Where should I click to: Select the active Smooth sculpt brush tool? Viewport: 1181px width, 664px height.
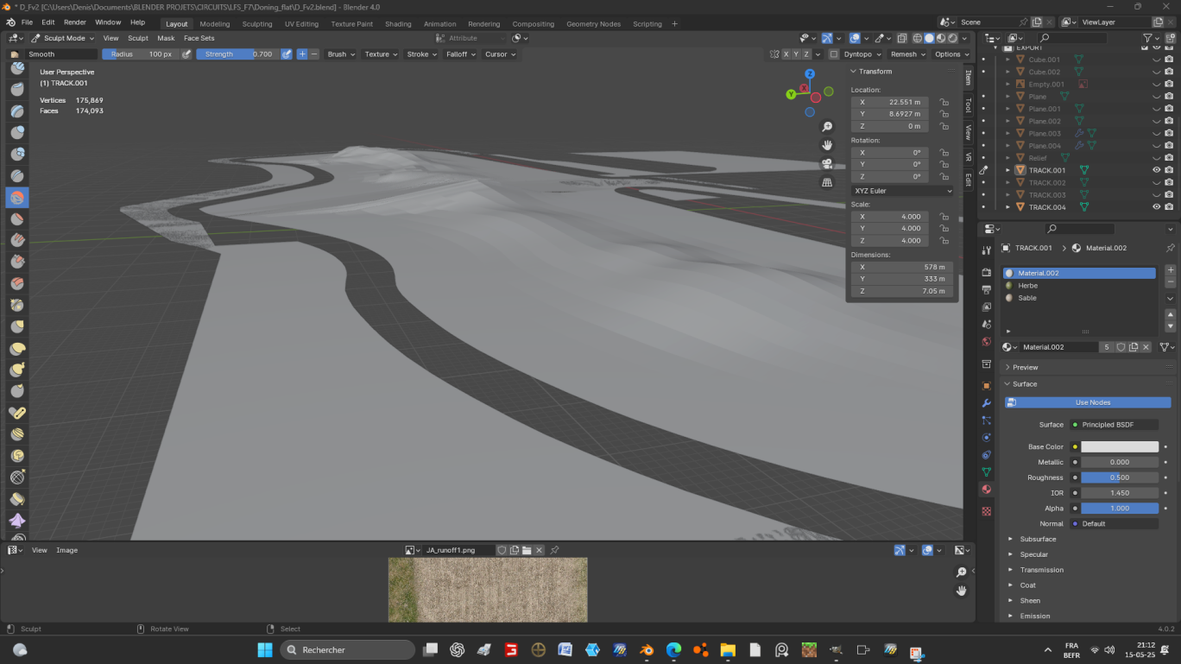pos(17,198)
